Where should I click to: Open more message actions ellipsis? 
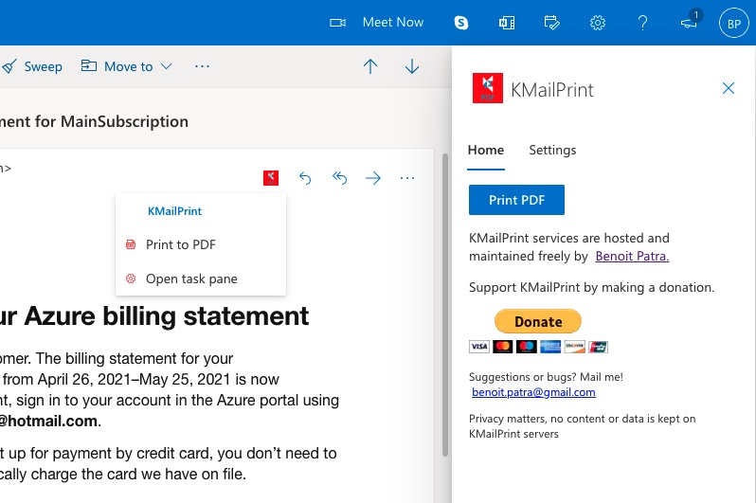coord(407,178)
